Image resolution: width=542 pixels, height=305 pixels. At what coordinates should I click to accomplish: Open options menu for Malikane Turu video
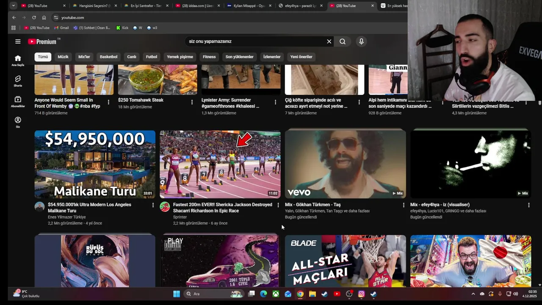pyautogui.click(x=153, y=205)
